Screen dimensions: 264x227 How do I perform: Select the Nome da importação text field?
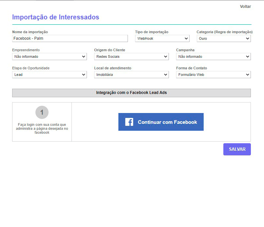click(x=70, y=38)
